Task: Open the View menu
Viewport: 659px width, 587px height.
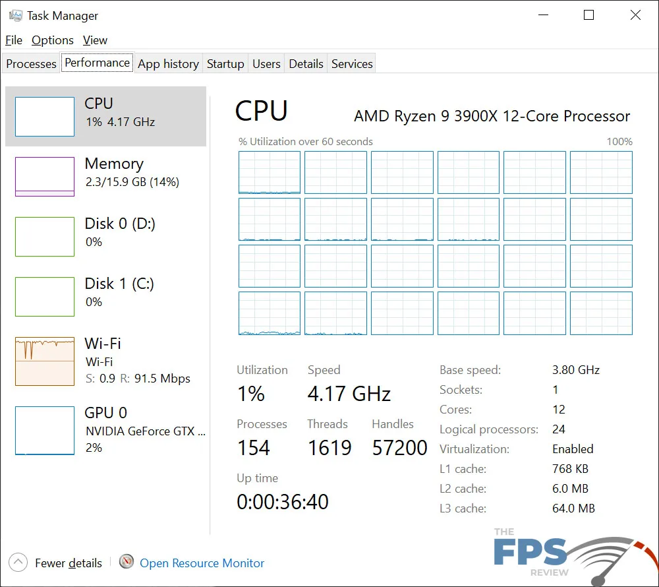Action: [95, 40]
